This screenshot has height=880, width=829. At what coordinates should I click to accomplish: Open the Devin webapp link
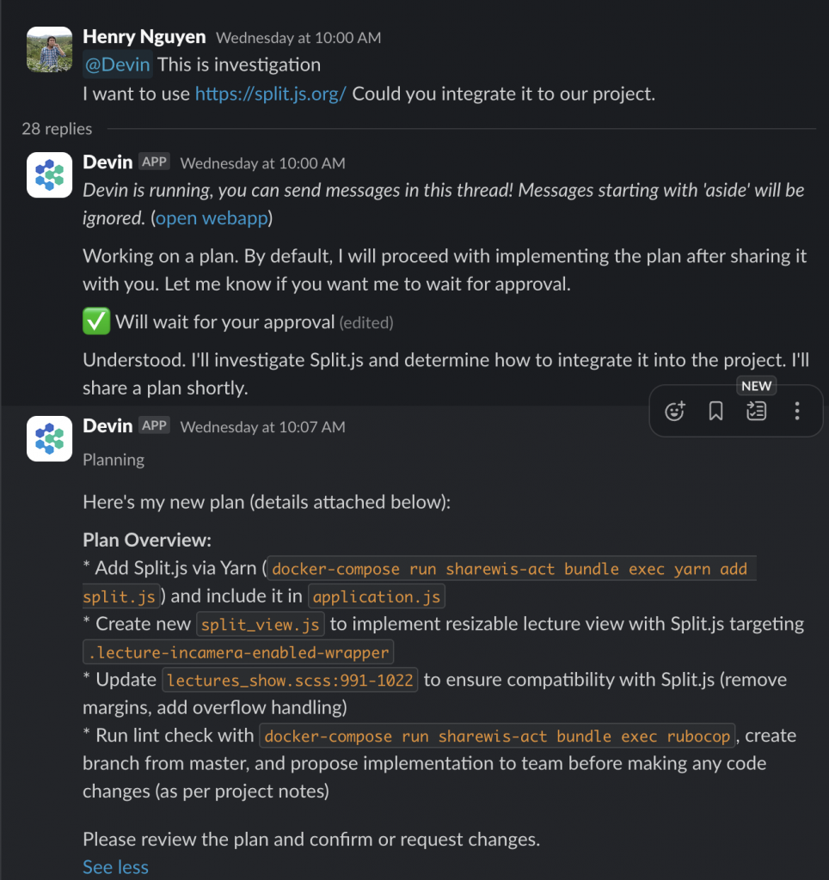click(x=212, y=217)
